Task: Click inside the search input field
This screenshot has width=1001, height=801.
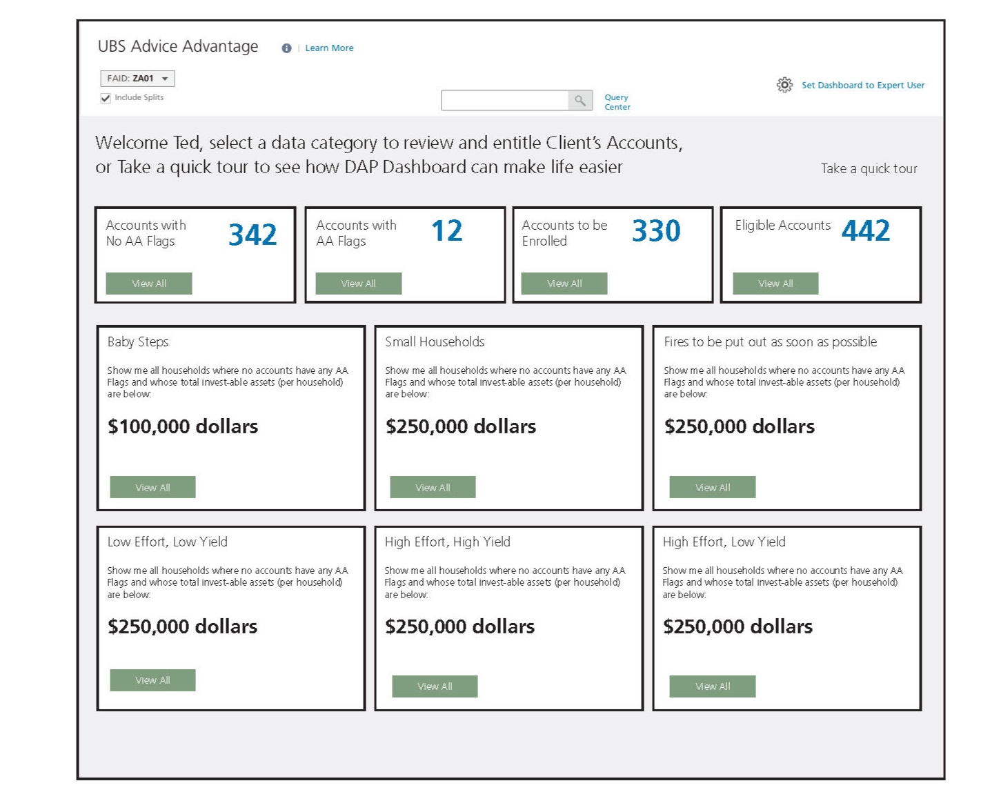Action: (507, 100)
